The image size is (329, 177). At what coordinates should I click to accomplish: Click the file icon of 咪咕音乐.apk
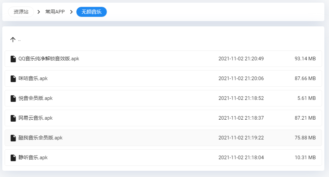click(13, 79)
